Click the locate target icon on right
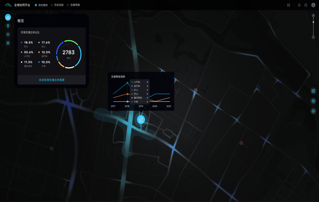The width and height of the screenshot is (319, 202). click(x=313, y=111)
